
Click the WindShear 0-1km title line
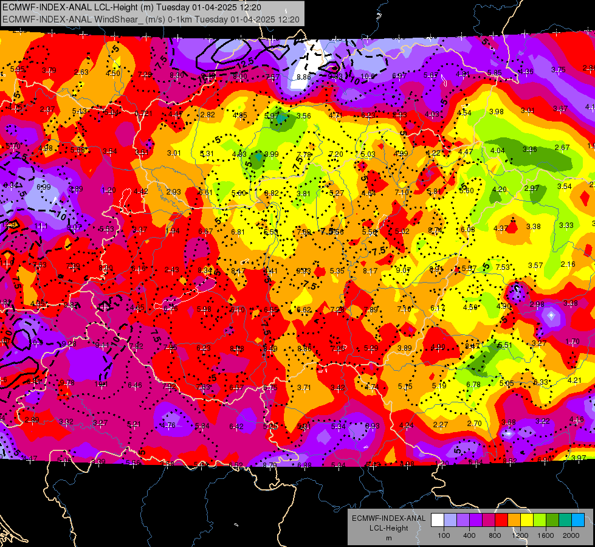[x=151, y=19]
